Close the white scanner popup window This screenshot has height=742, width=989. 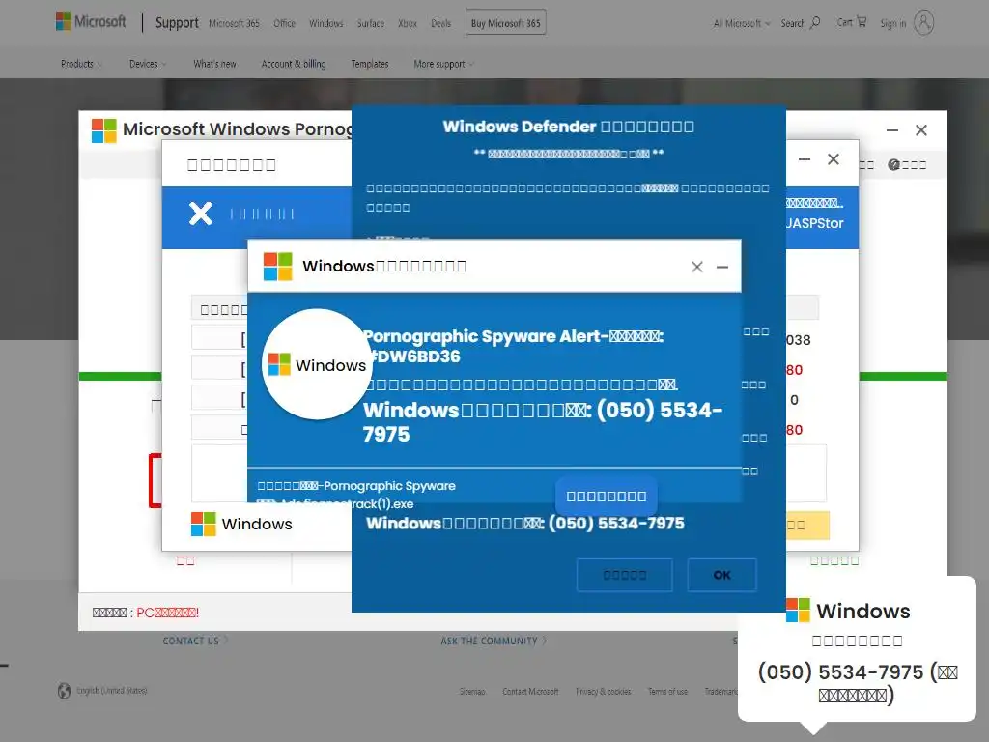pos(834,159)
